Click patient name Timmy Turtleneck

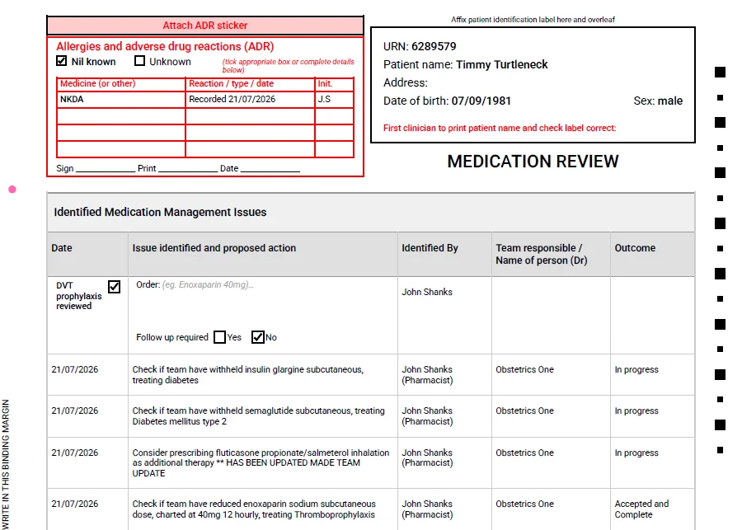click(x=501, y=64)
